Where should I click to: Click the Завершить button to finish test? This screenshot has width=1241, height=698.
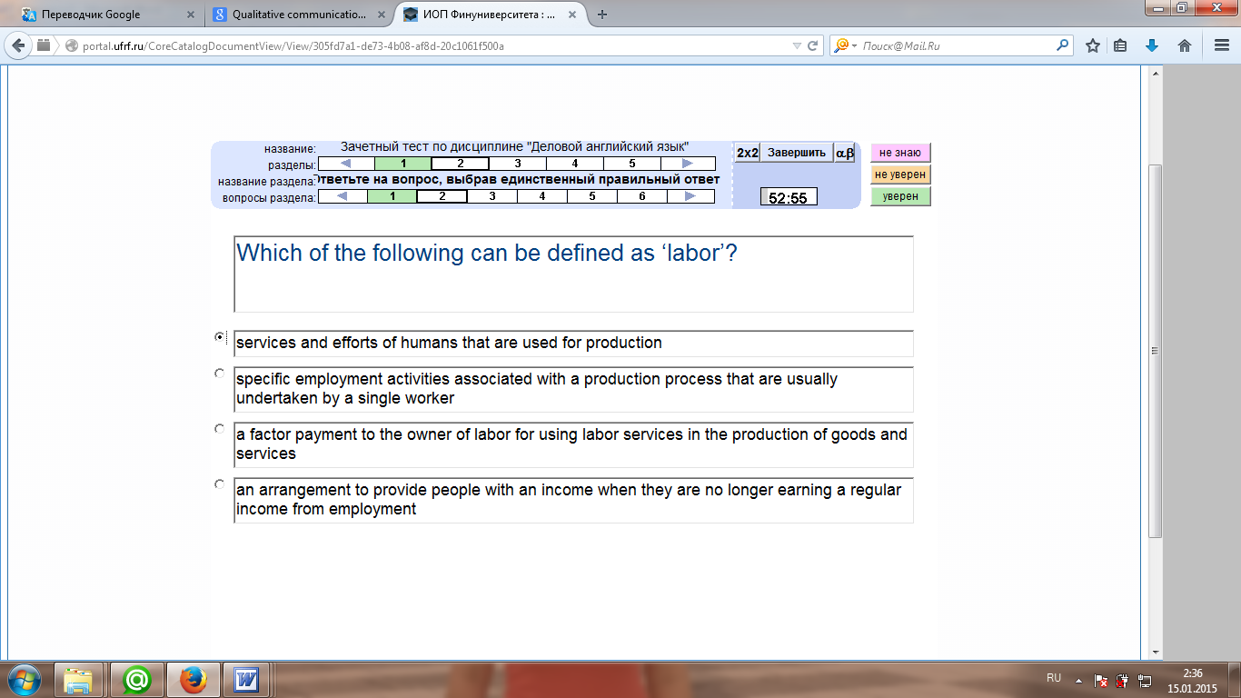(x=797, y=153)
